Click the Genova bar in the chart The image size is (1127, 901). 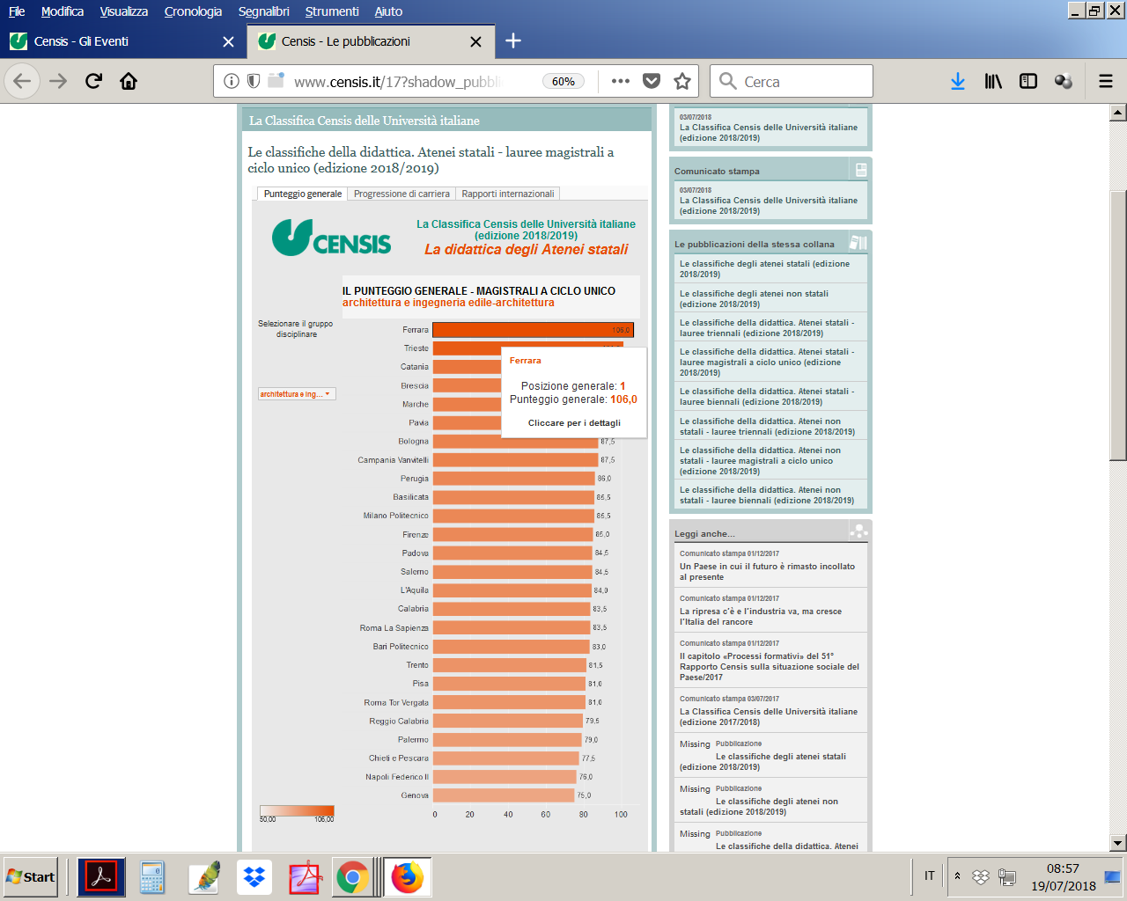pyautogui.click(x=504, y=795)
